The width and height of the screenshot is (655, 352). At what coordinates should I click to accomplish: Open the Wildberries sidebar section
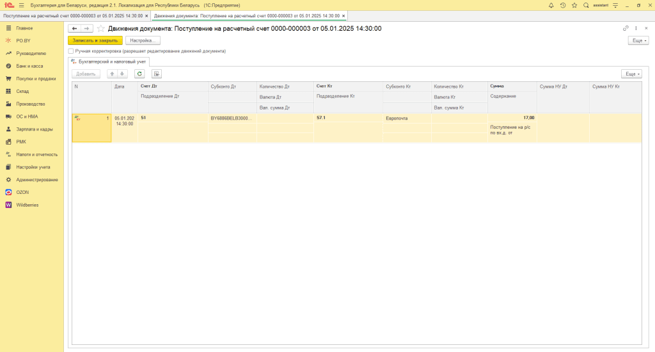tap(27, 205)
